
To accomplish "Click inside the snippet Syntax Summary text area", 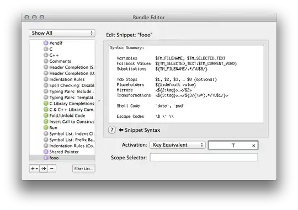I will pyautogui.click(x=186, y=84).
